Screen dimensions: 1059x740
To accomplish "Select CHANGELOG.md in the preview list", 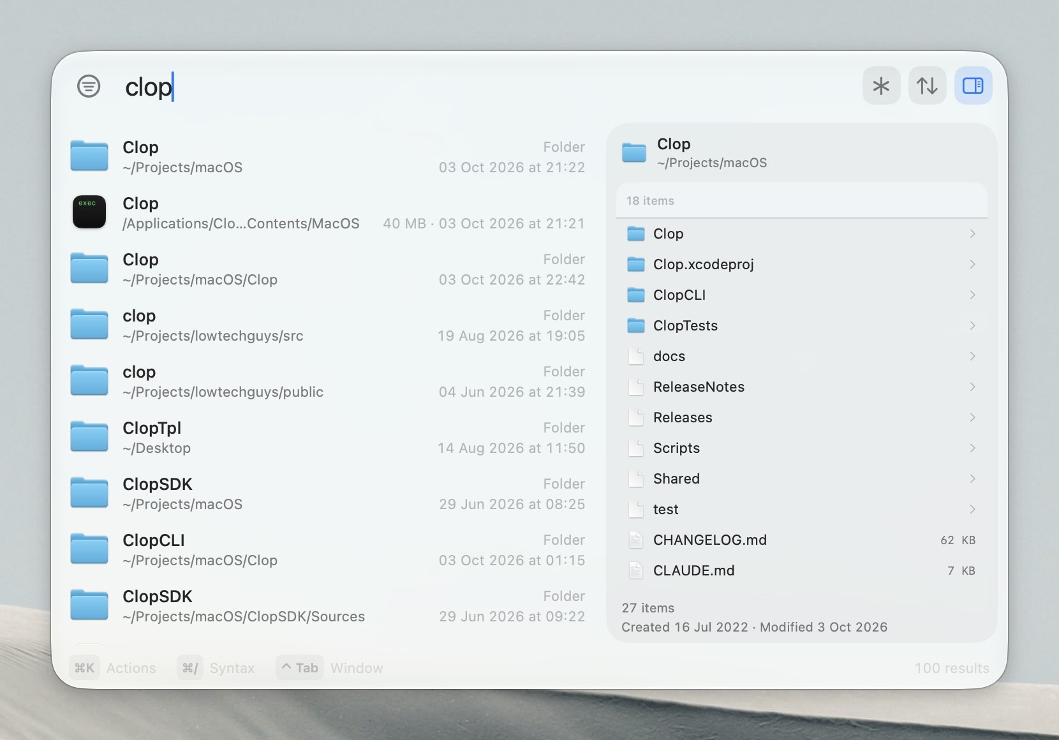I will [802, 540].
